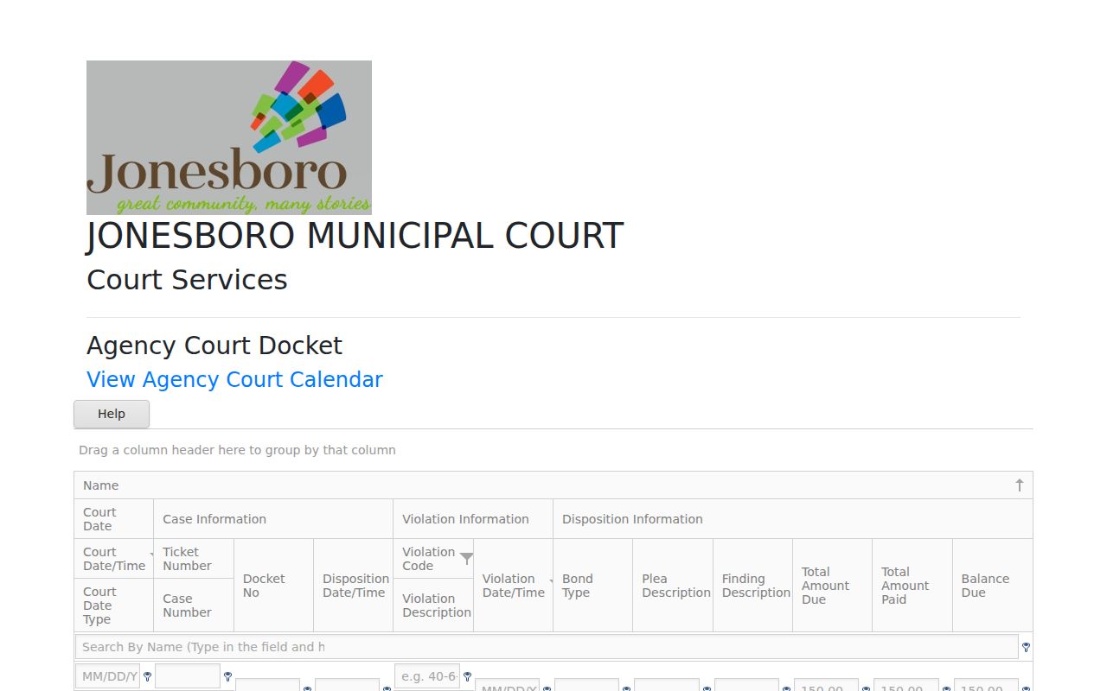Screen dimensions: 1107x691
Task: Open filter condition icon next to violation code field
Action: pyautogui.click(x=467, y=676)
